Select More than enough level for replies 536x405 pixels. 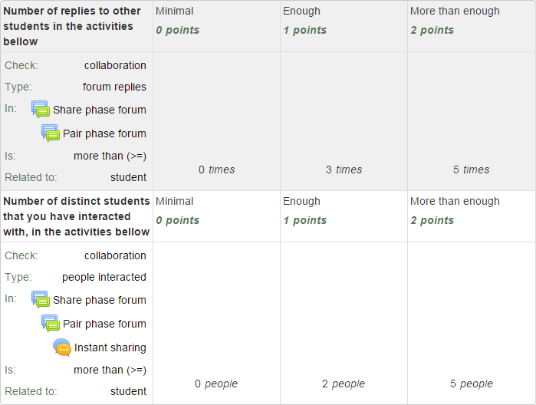[x=472, y=26]
